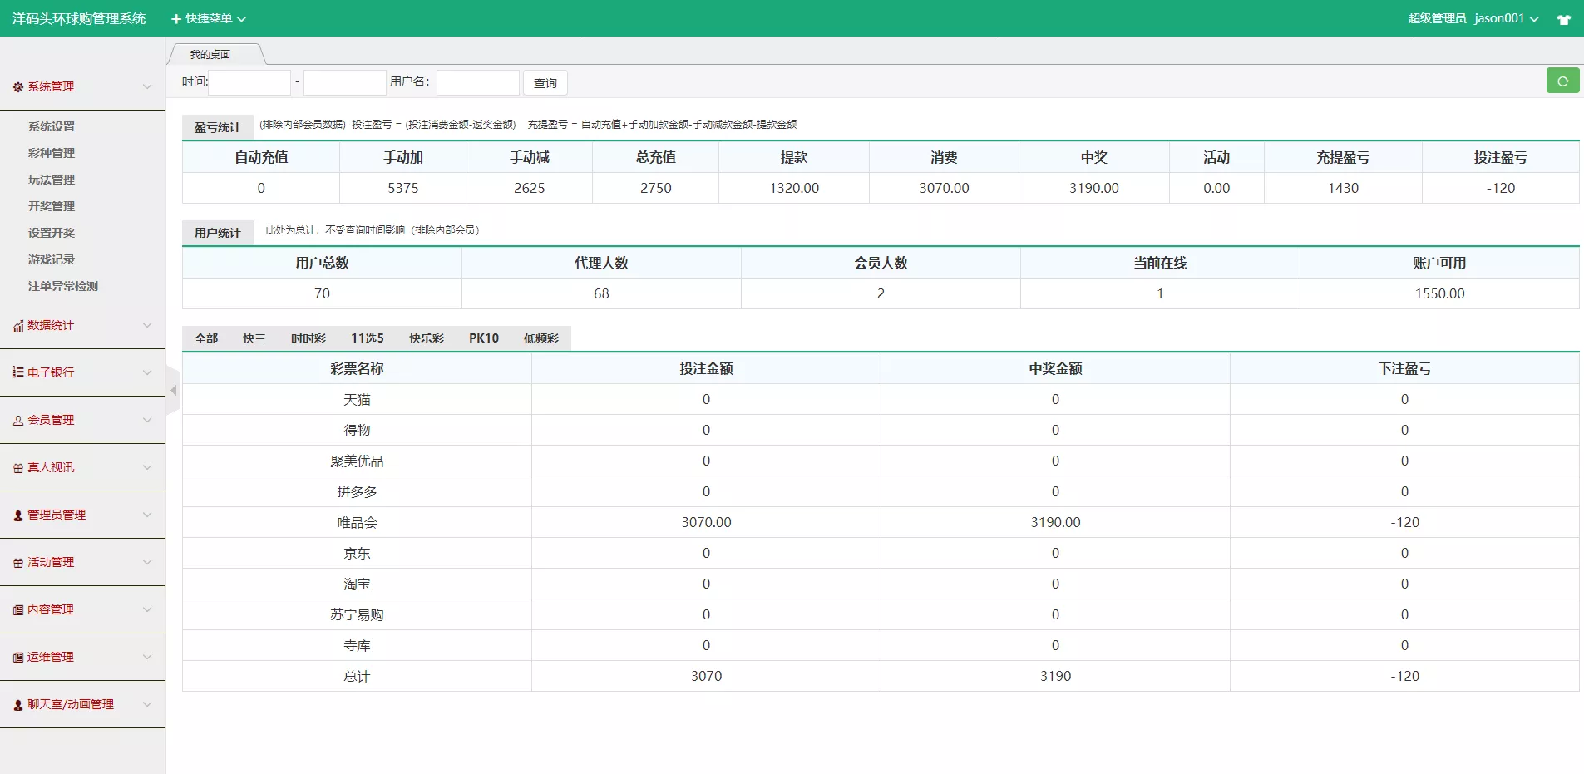Switch to the 时时彩 tab
Viewport: 1584px width, 774px height.
coord(308,338)
